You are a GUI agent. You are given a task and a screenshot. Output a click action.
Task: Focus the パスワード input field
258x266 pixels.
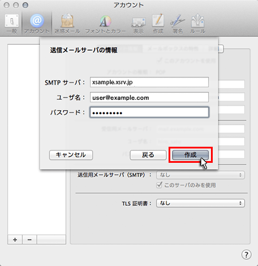coord(149,112)
